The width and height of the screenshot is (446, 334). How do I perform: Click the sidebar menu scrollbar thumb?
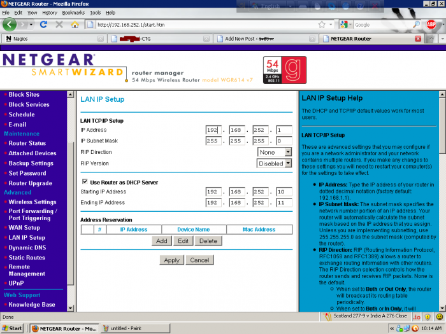point(71,212)
